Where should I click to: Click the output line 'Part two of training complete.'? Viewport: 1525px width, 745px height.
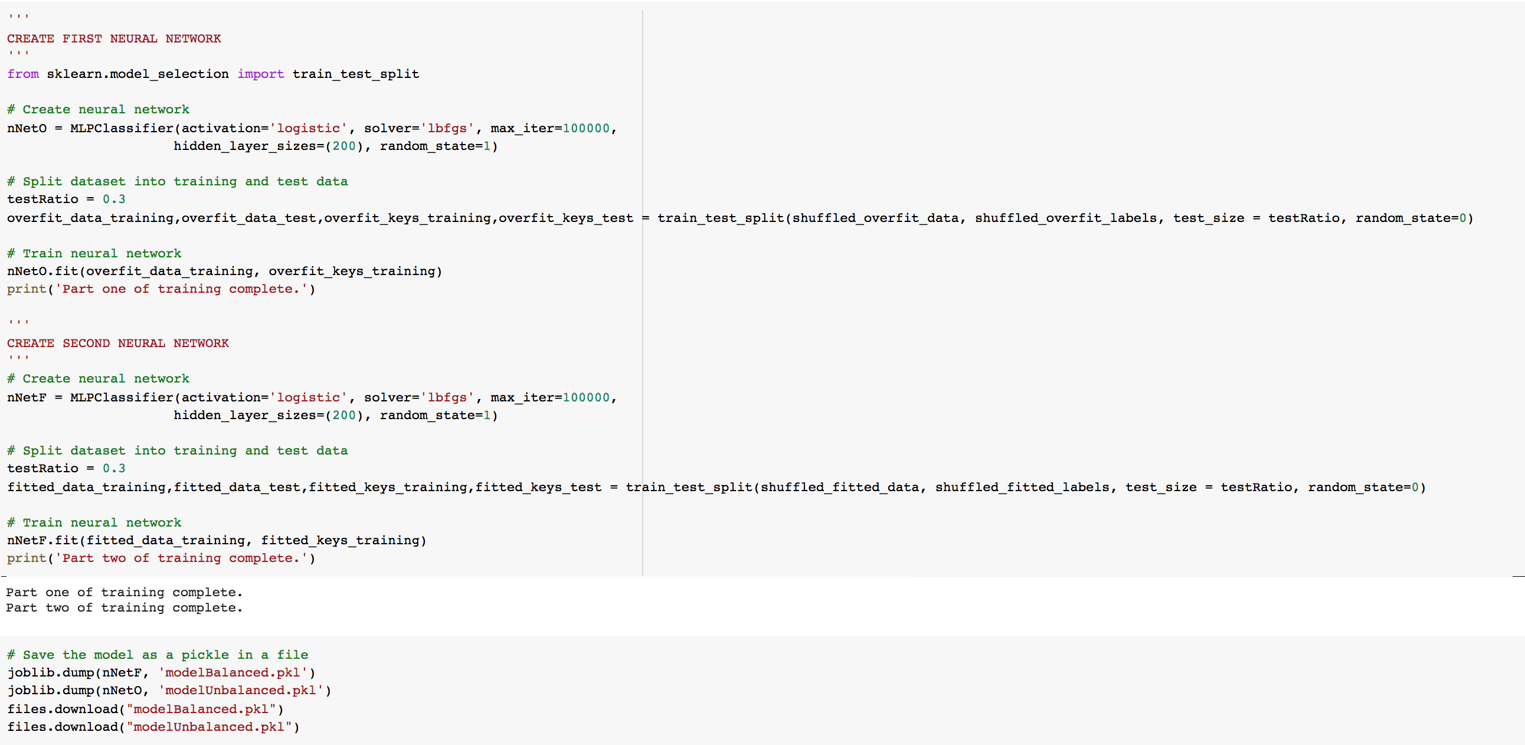coord(124,607)
